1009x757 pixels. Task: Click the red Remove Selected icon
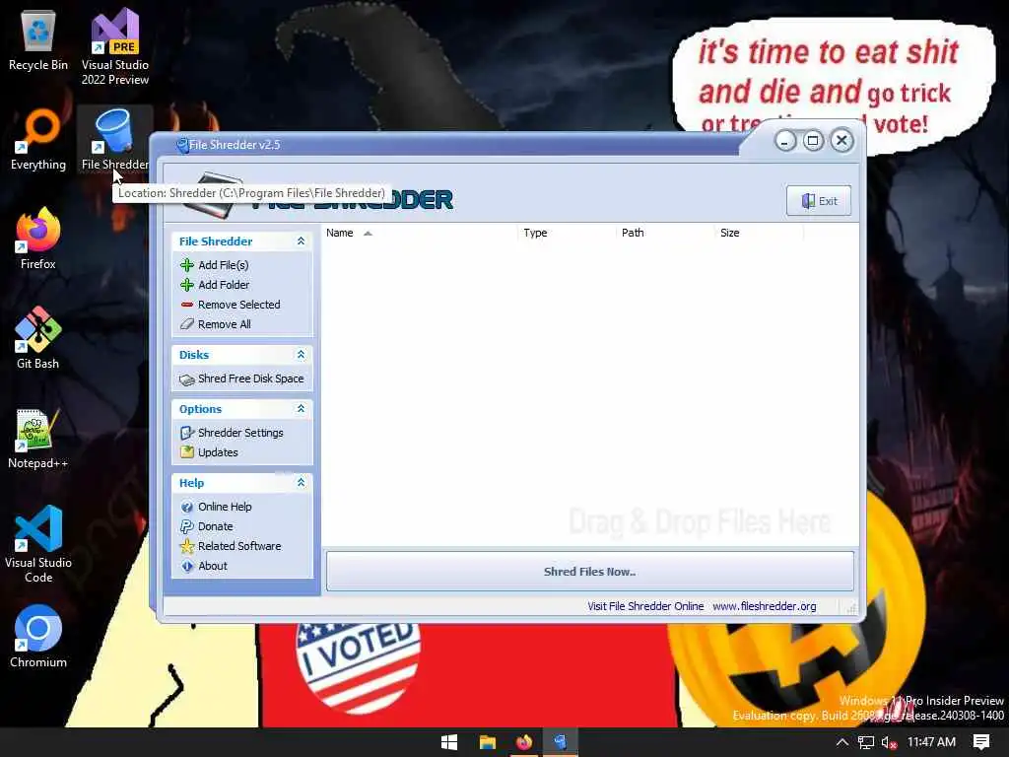coord(187,305)
